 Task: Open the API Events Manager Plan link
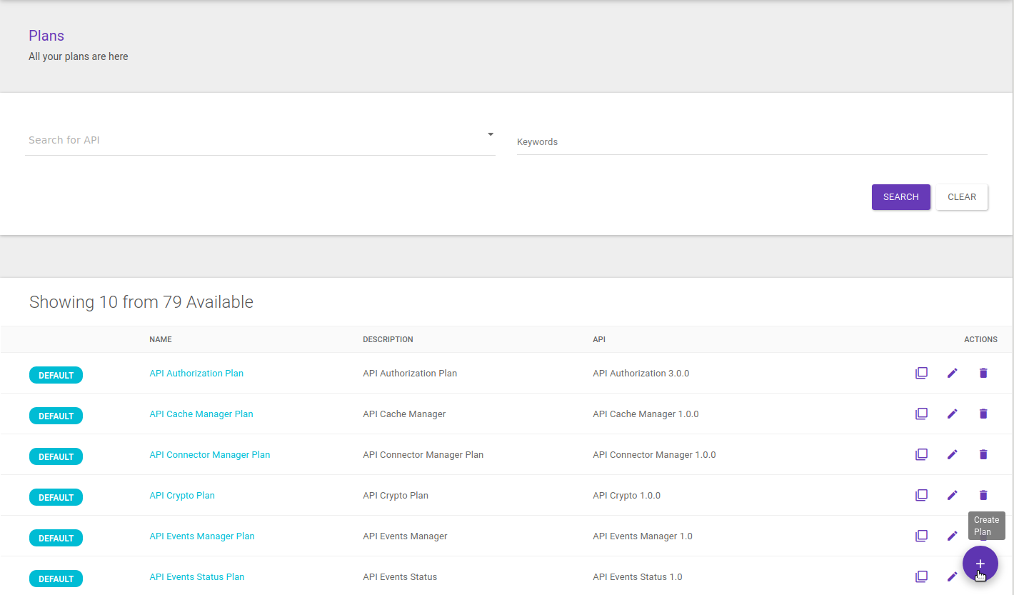(x=202, y=536)
